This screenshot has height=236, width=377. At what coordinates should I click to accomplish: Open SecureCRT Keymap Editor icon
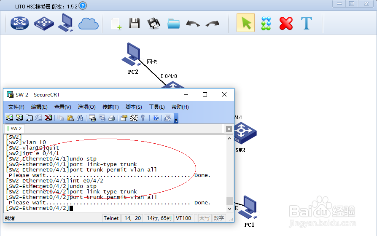(134, 118)
